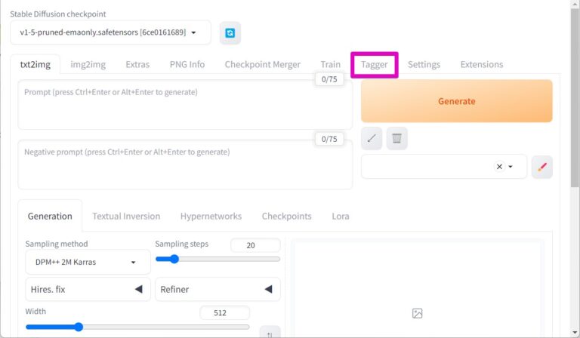
Task: Switch to the Tagger tab
Action: click(x=375, y=64)
